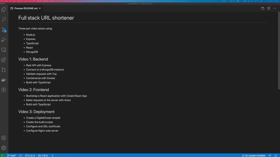Click 'Create the build scripts' bullet
280x157 pixels.
(x=39, y=122)
